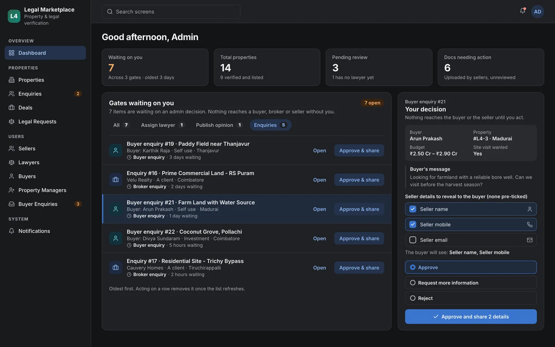Screen dimensions: 555x347
Task: Open Legal Requests from sidebar
Action: pos(45,121)
